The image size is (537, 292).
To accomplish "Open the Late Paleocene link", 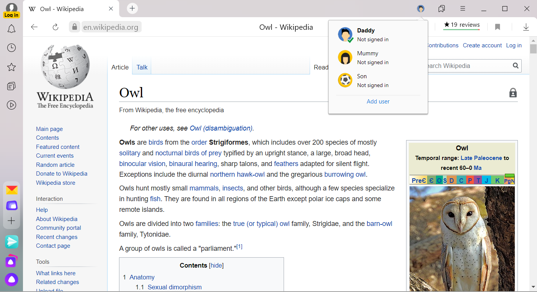I will click(x=481, y=158).
